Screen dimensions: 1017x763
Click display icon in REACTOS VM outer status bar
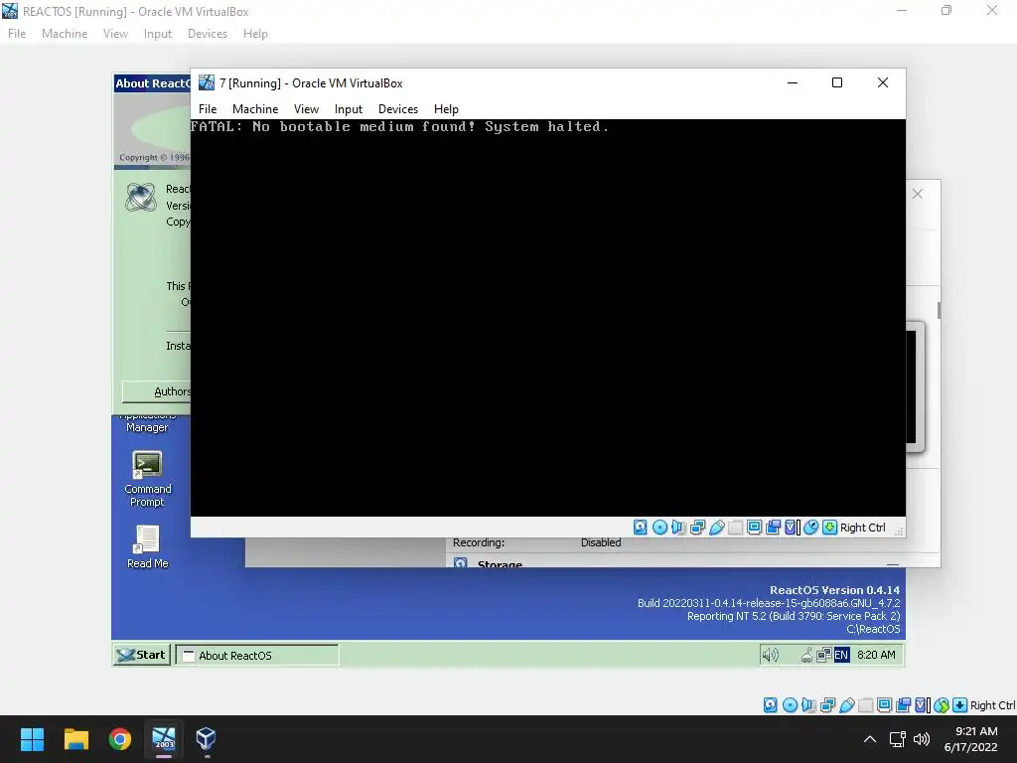(885, 705)
